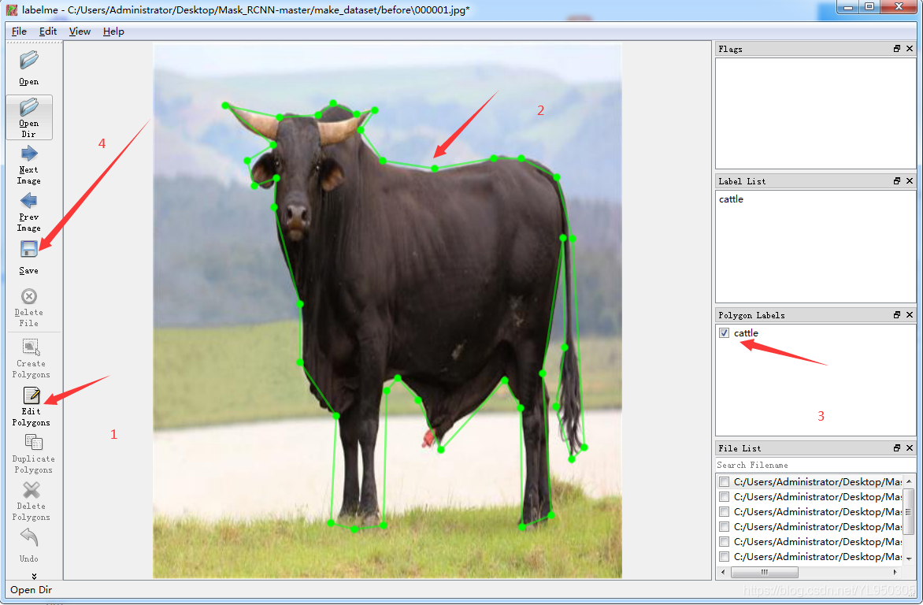Check the last visible file checkbox
The height and width of the screenshot is (605, 923).
pyautogui.click(x=724, y=557)
